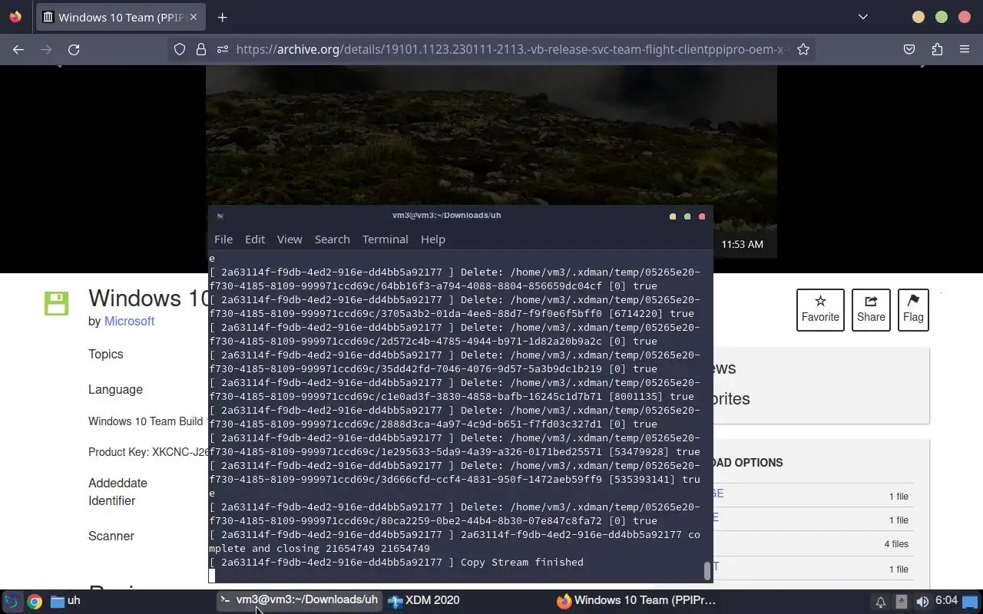This screenshot has width=983, height=614.
Task: Click the 6:04 taskbar clock
Action: 946,601
